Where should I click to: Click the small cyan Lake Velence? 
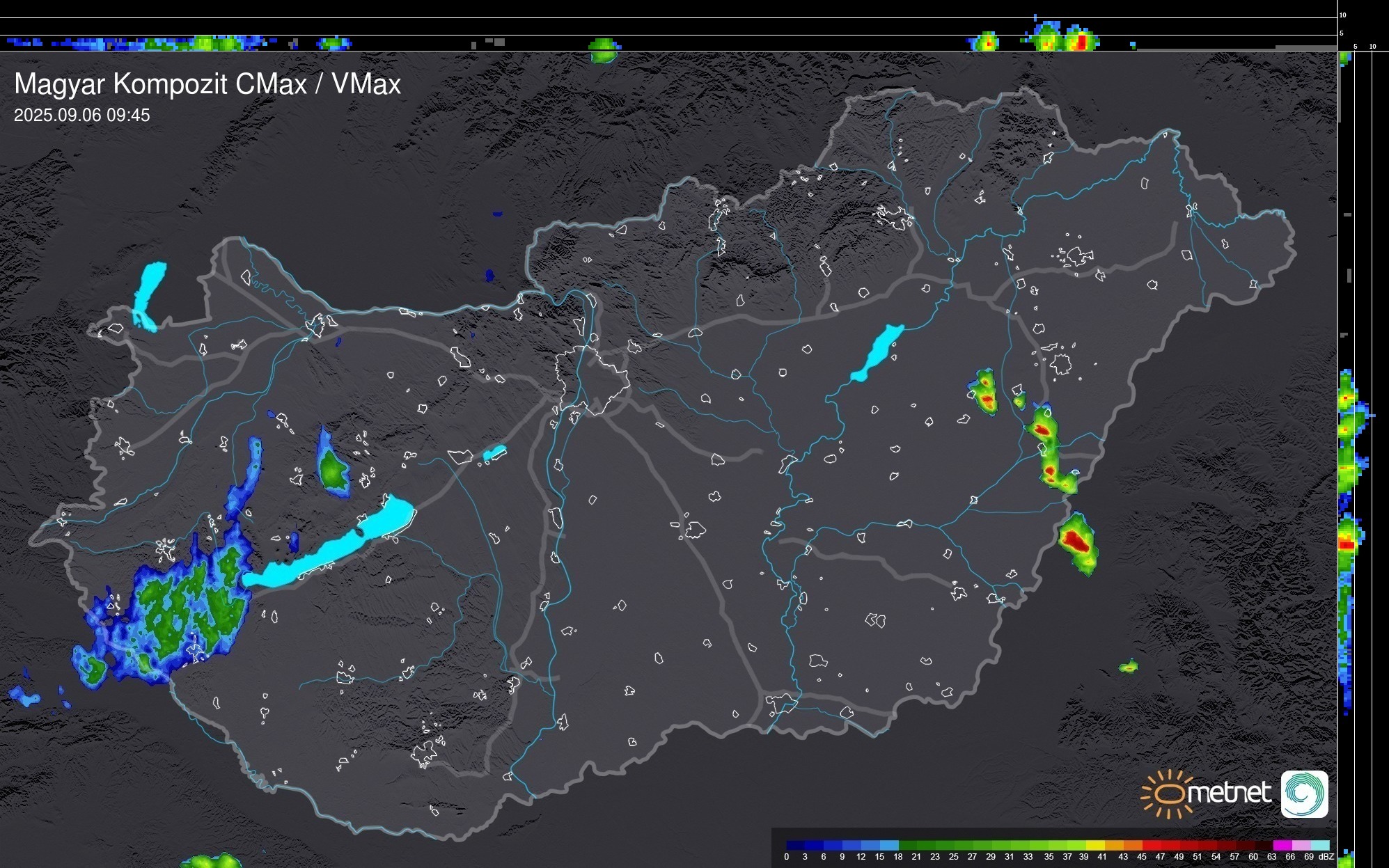coord(494,454)
